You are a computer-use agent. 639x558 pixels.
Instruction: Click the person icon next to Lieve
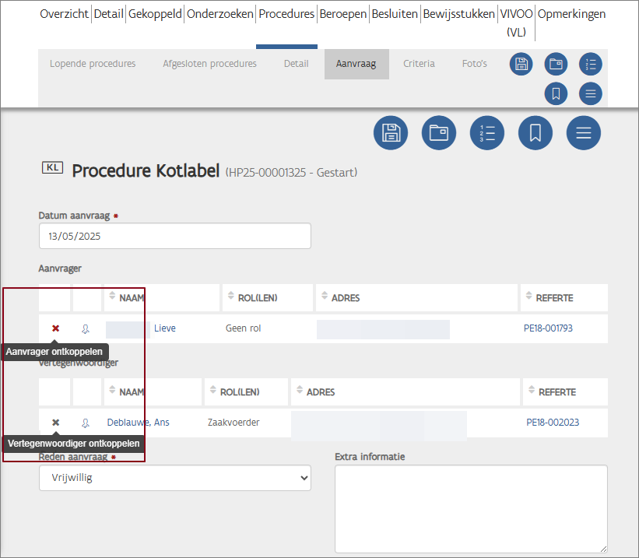coord(86,328)
